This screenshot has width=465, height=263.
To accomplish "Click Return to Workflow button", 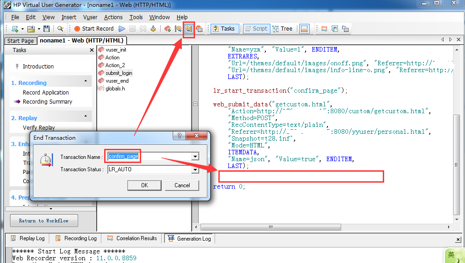I will (x=44, y=221).
